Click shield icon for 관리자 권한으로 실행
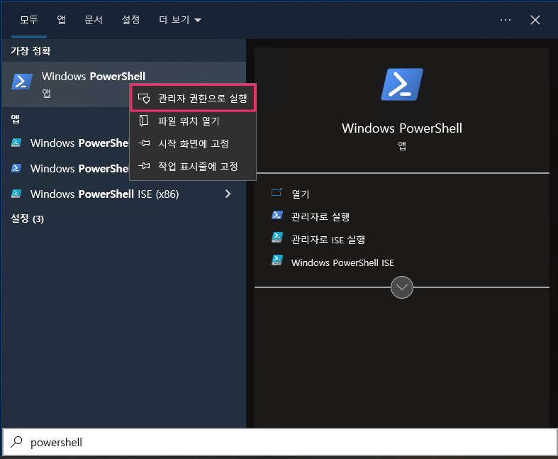558x459 pixels. [x=144, y=99]
